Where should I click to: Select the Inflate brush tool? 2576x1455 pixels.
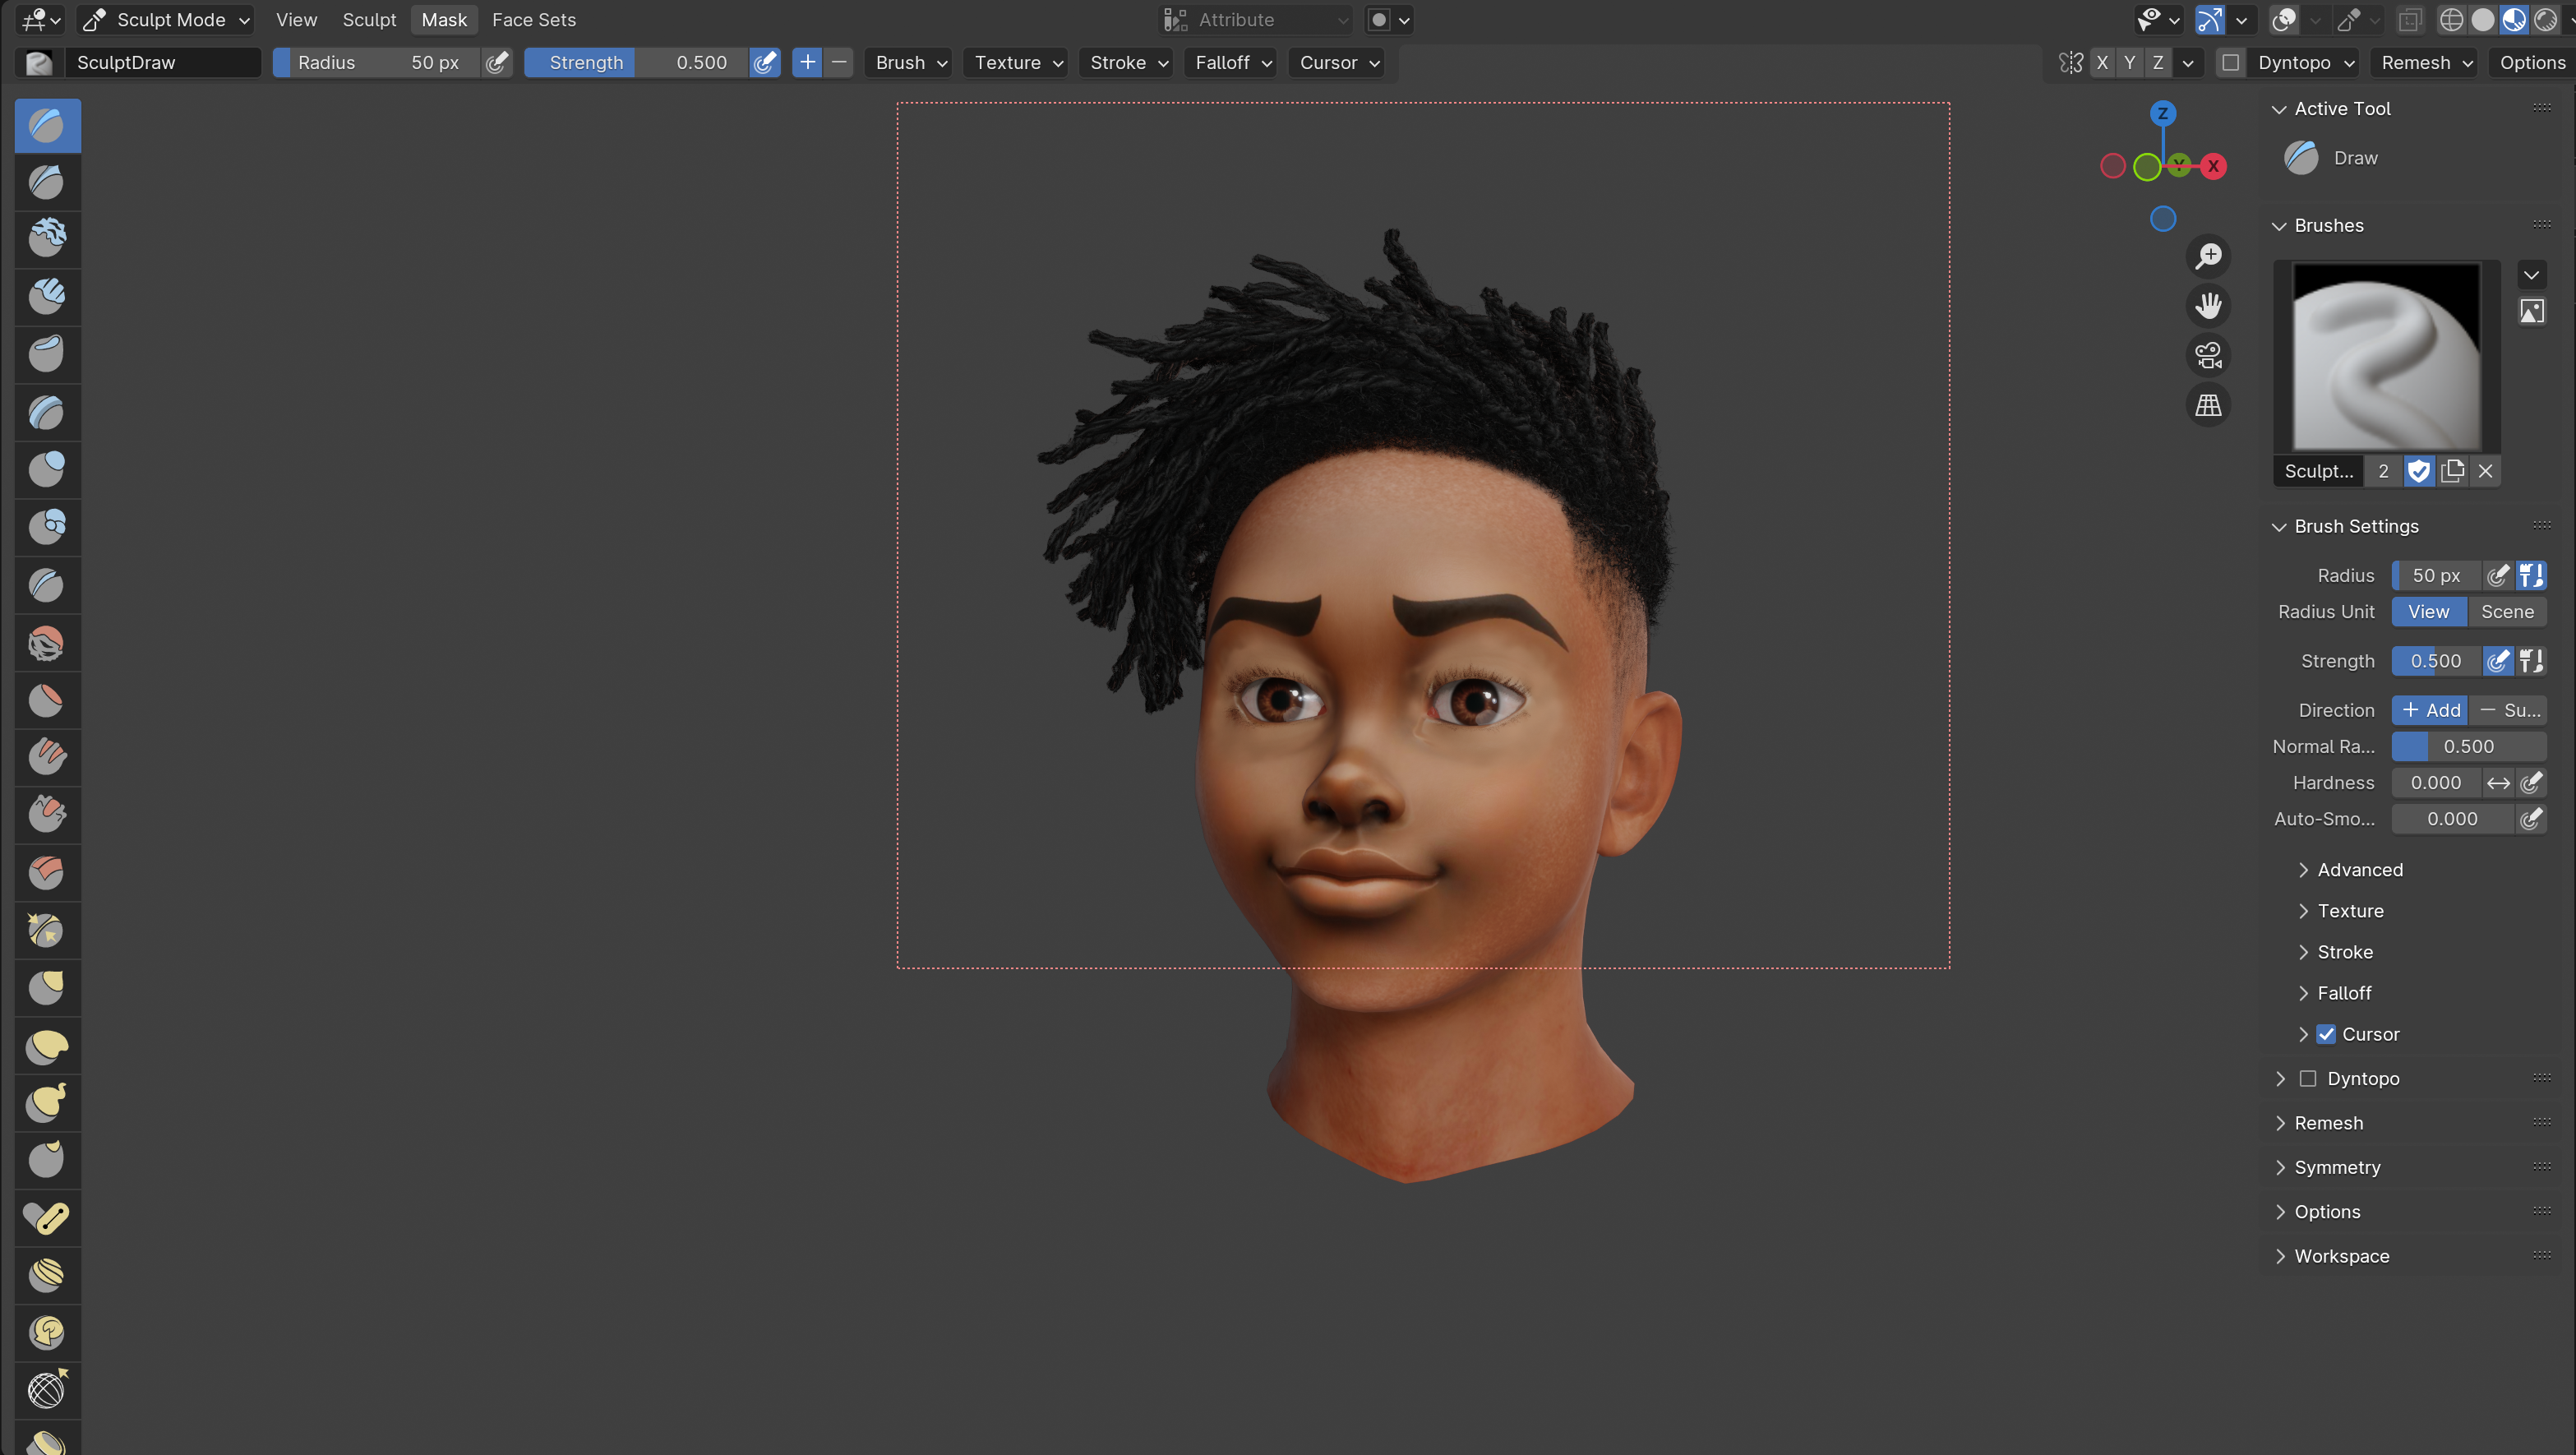[x=47, y=468]
